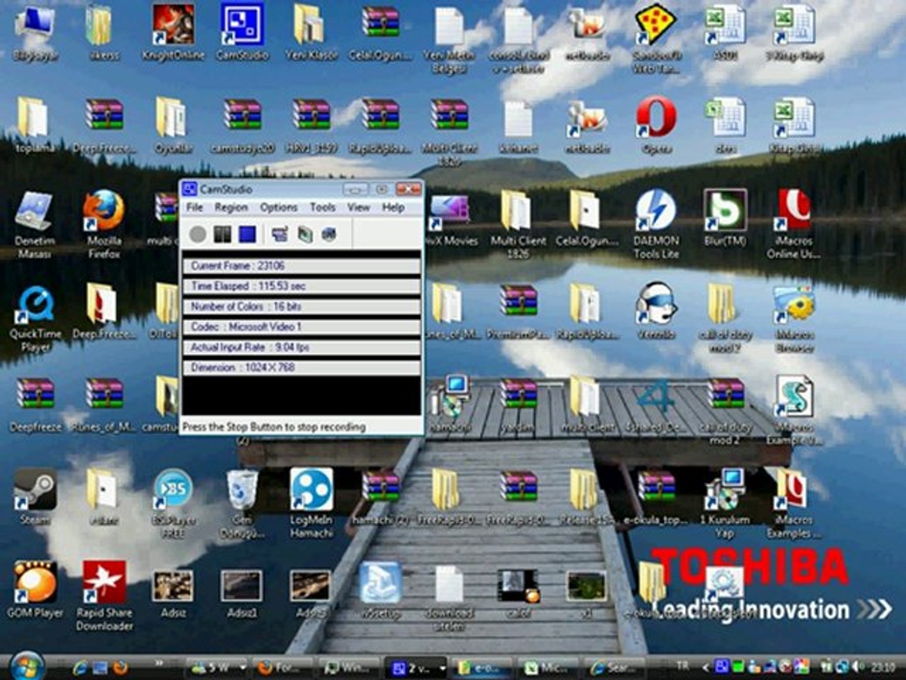The image size is (906, 680).
Task: Select the Yeni Klasör folder icon
Action: coord(311,33)
